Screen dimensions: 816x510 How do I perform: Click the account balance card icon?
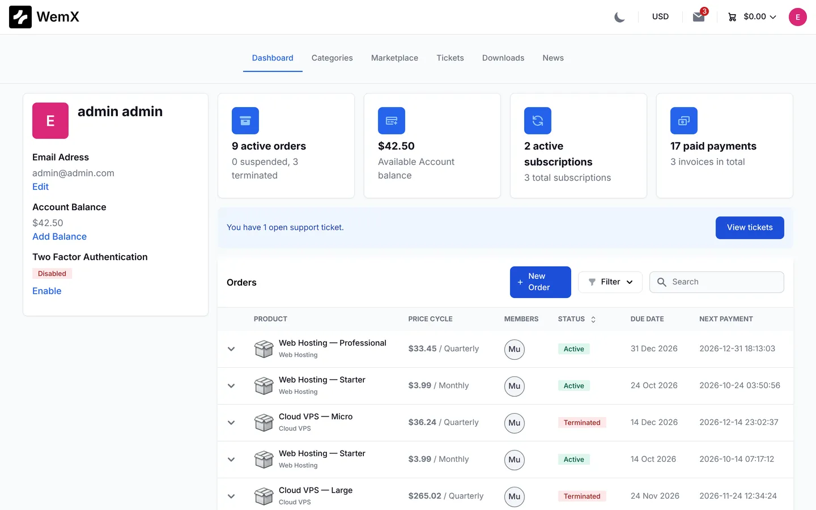(x=392, y=121)
